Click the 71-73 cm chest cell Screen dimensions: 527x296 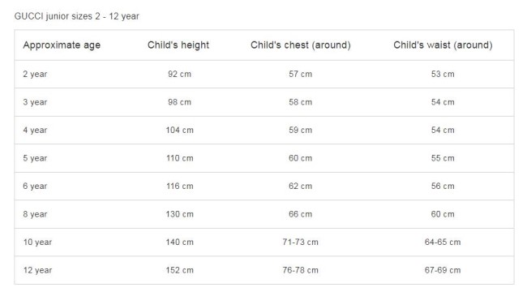click(x=301, y=242)
